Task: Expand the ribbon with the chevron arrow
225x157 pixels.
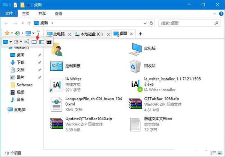Action: click(214, 14)
